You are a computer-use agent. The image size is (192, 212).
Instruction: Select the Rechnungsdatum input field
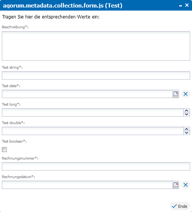click(87, 185)
